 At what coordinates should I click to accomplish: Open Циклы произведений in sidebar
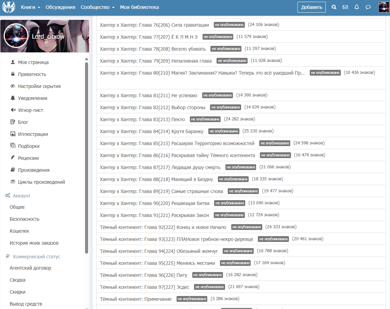(42, 182)
